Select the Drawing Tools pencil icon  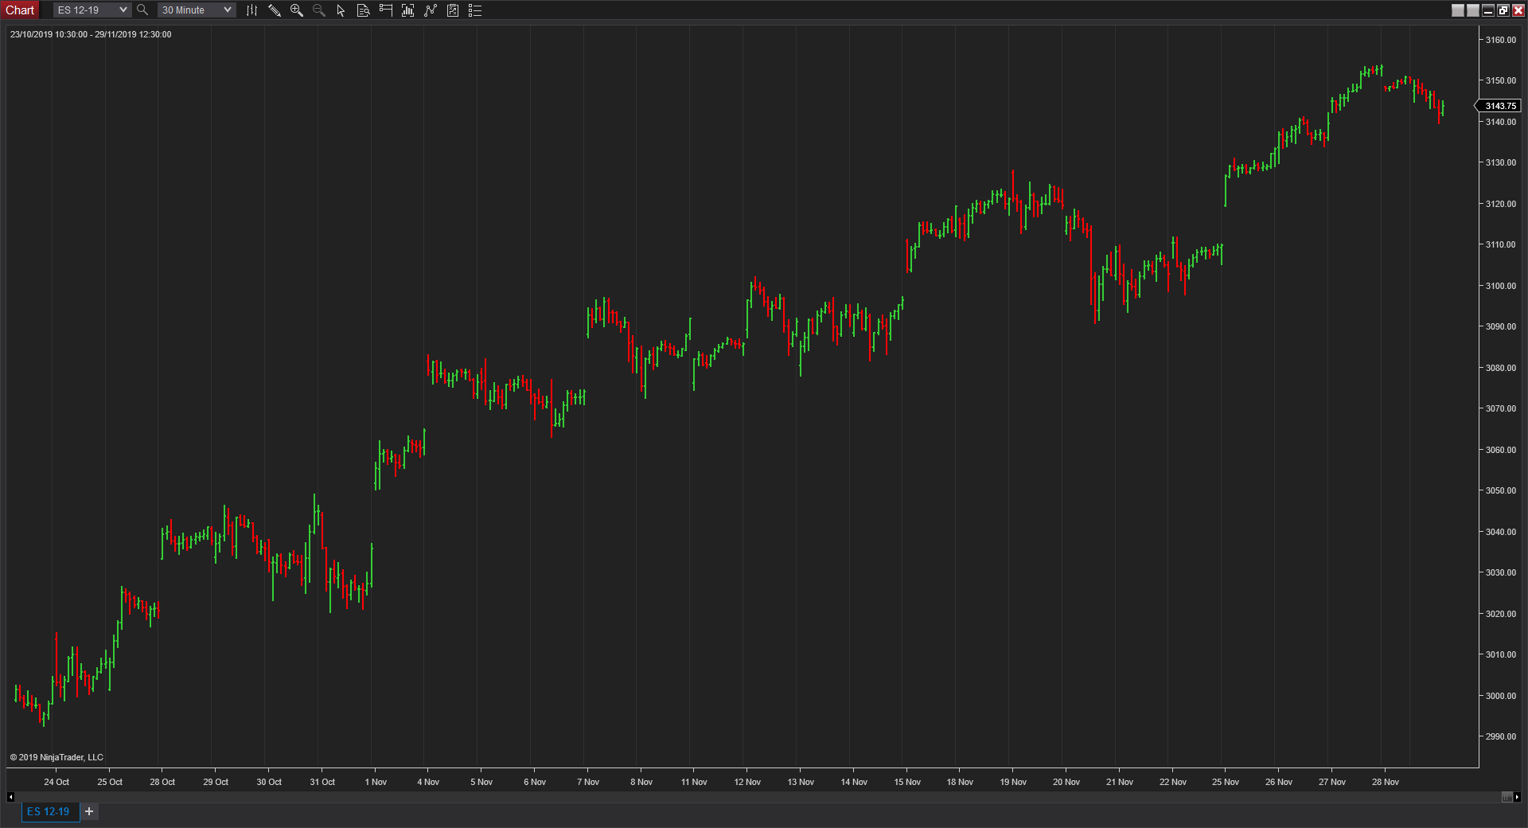275,10
